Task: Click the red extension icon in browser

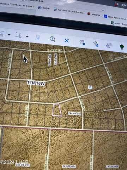Action: tap(116, 4)
